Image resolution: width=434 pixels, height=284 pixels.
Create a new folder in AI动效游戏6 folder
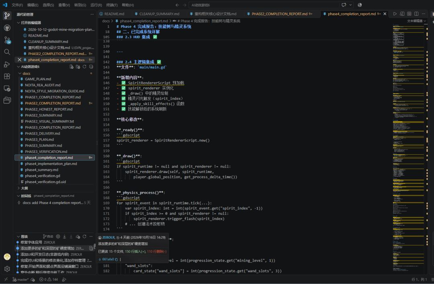(78, 67)
